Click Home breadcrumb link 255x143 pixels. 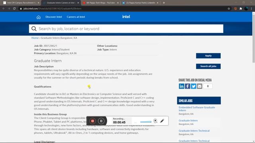point(35,38)
